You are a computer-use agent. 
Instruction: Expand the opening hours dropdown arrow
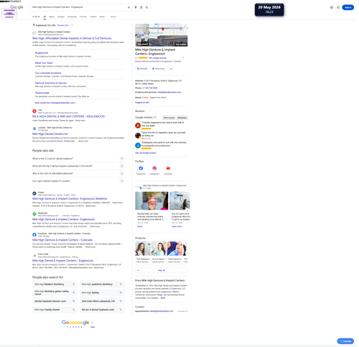click(166, 98)
